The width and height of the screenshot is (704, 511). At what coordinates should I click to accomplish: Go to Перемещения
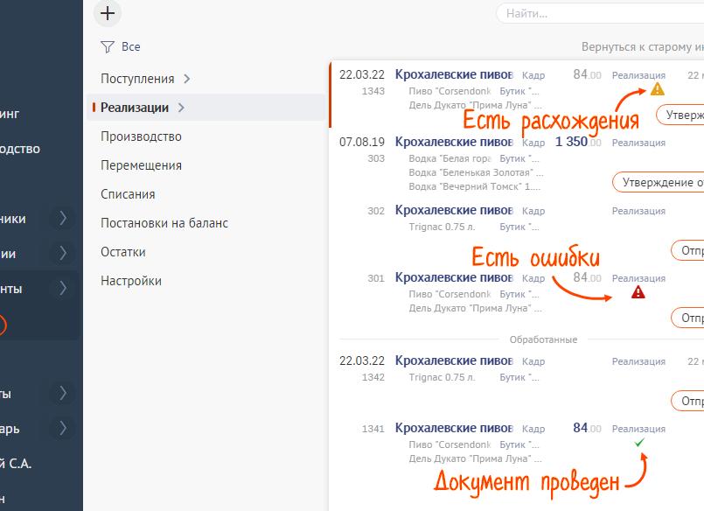point(141,165)
